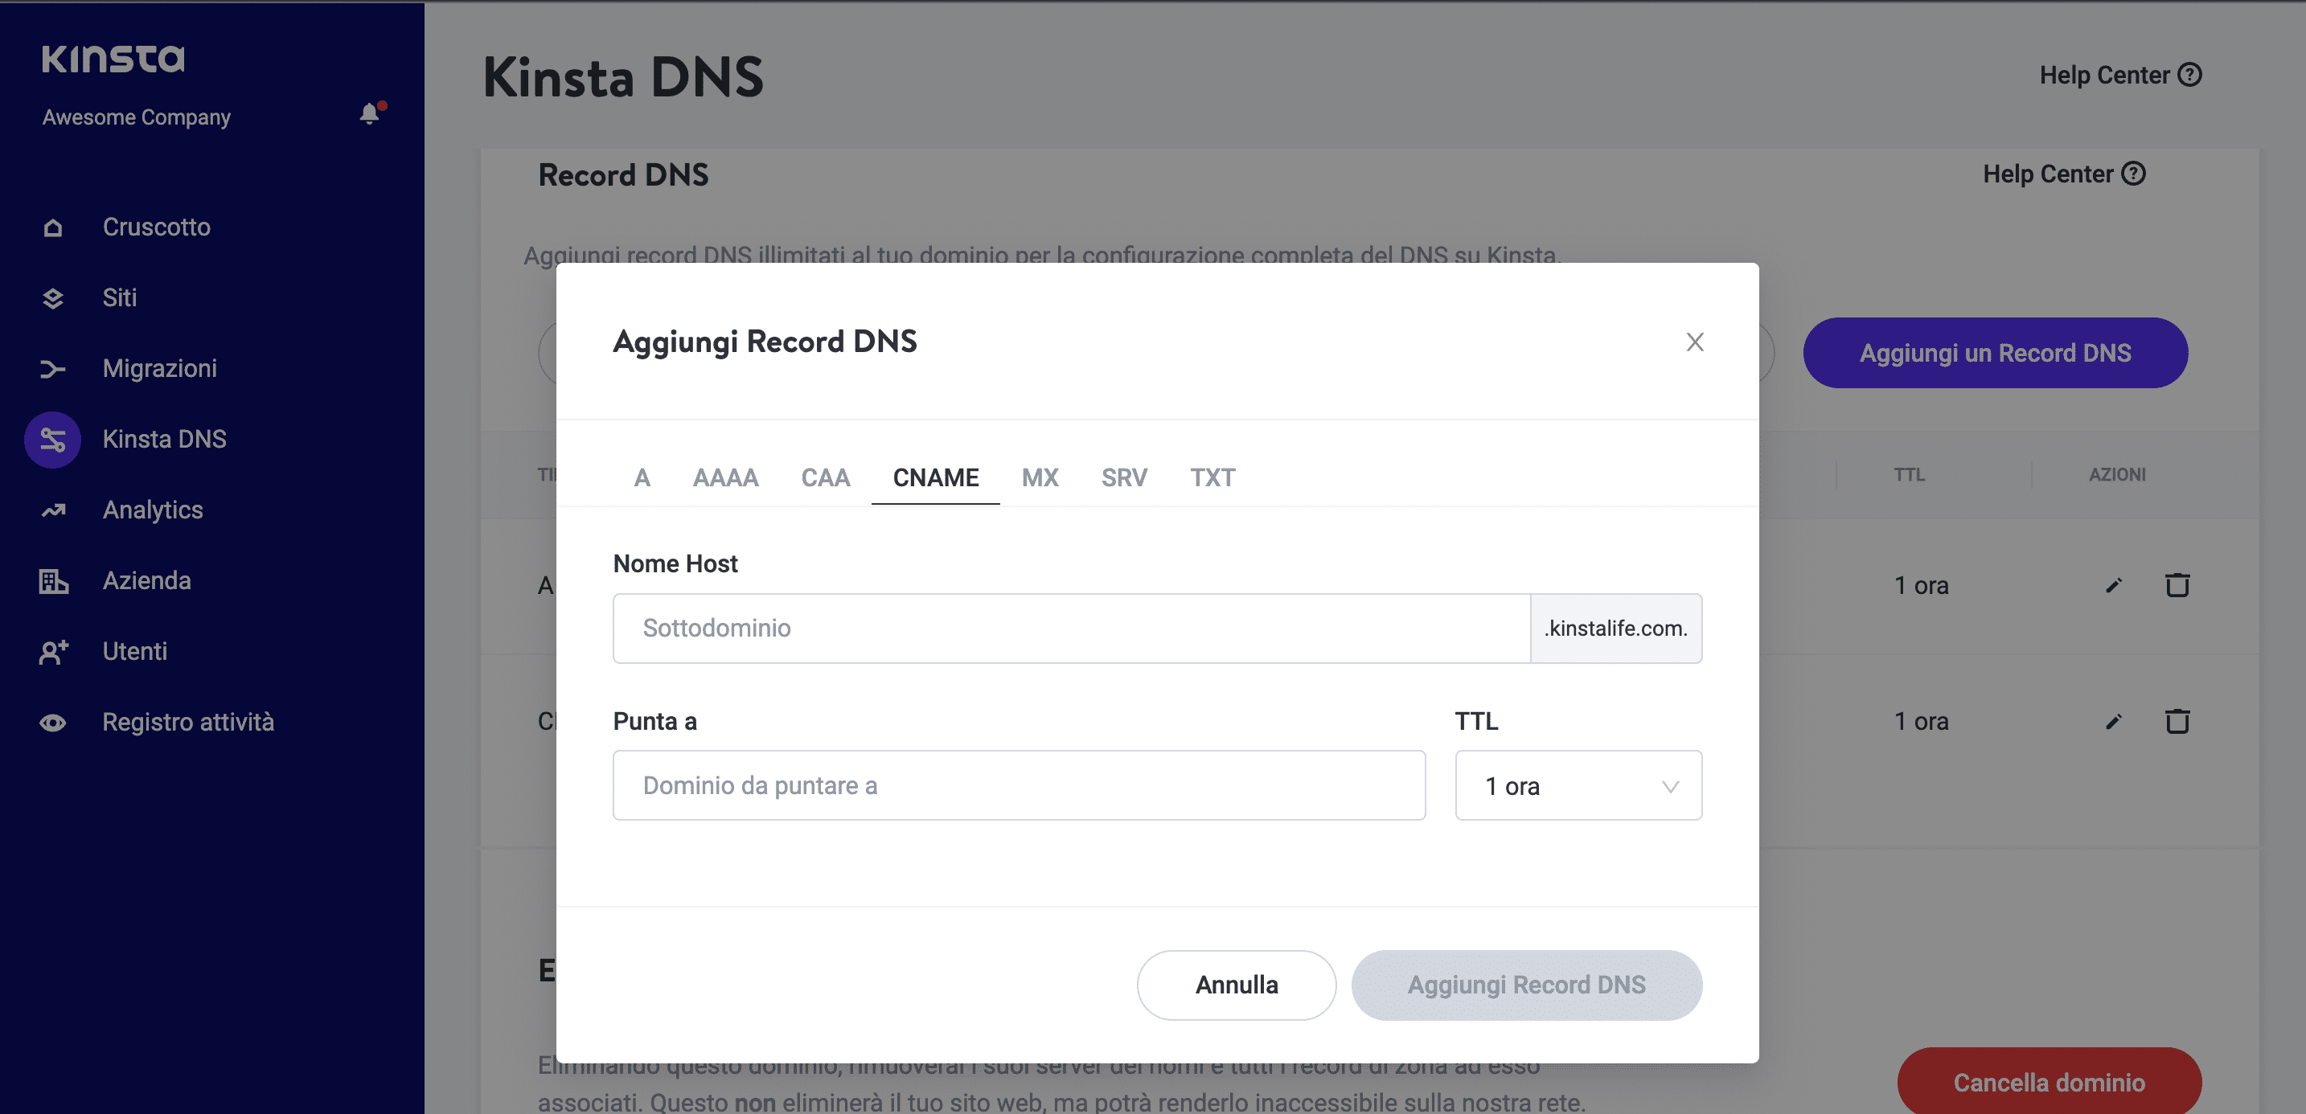The image size is (2306, 1114).
Task: Click the Dominio da puntare a field
Action: point(1018,785)
